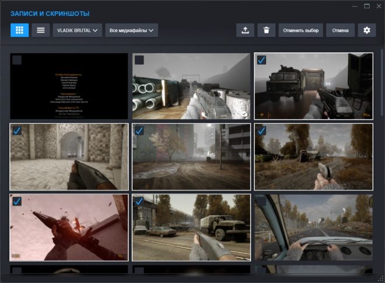The width and height of the screenshot is (385, 283).
Task: Uncheck the pink sky rocket launcher screenshot
Action: point(17,201)
